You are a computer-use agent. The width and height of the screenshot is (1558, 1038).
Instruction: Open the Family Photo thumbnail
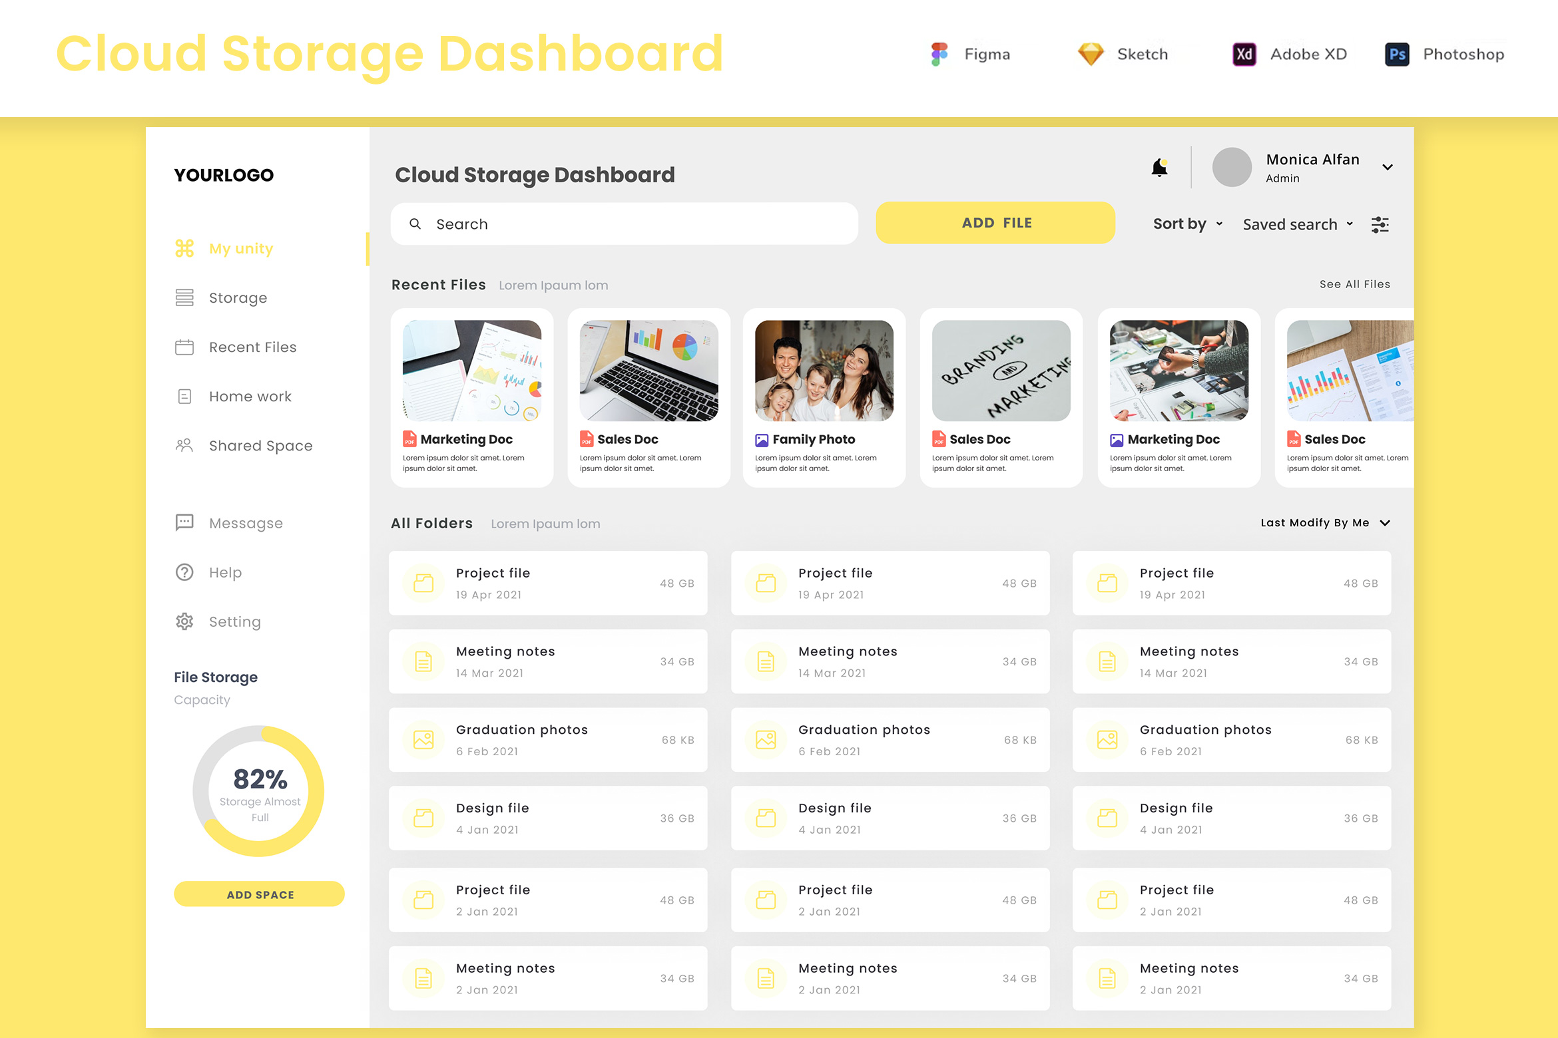(824, 371)
